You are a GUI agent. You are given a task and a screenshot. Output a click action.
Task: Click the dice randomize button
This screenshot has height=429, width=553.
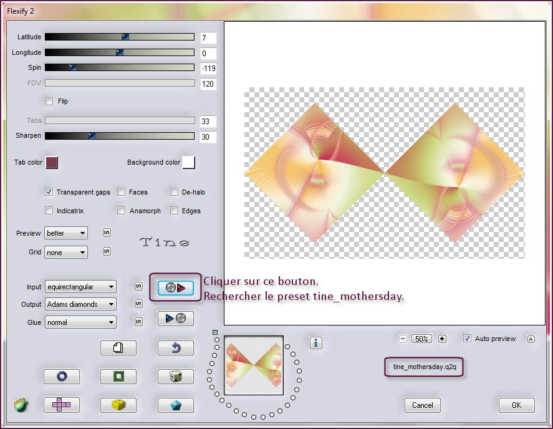pos(175,377)
